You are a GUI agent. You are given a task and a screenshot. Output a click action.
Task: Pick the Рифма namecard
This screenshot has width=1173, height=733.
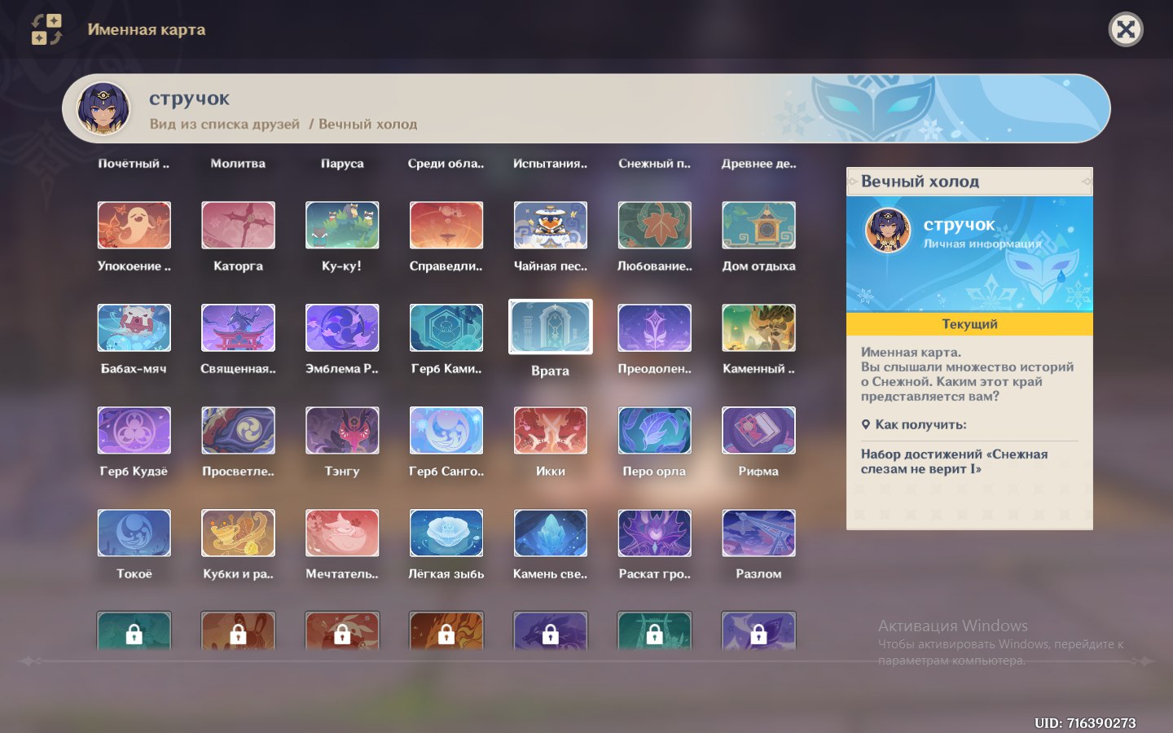[759, 431]
